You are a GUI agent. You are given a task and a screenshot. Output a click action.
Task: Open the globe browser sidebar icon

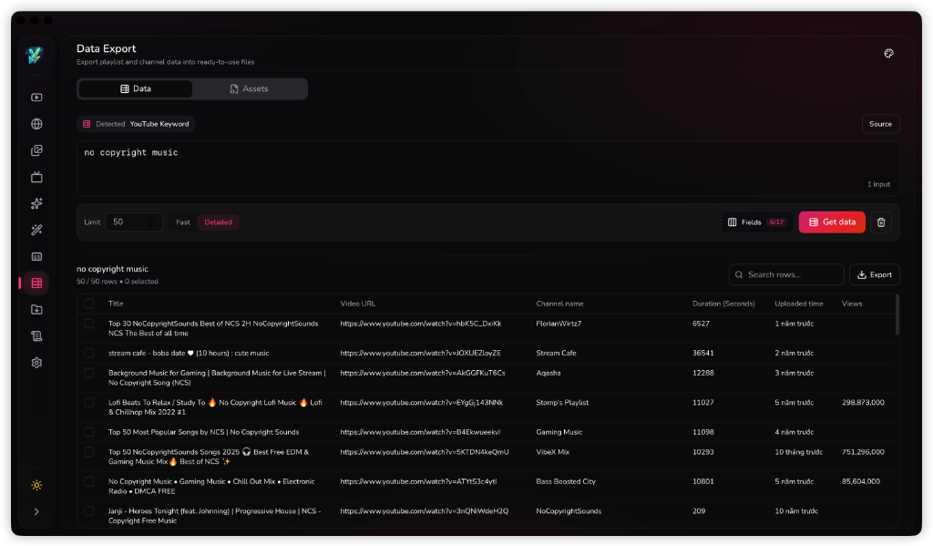36,124
